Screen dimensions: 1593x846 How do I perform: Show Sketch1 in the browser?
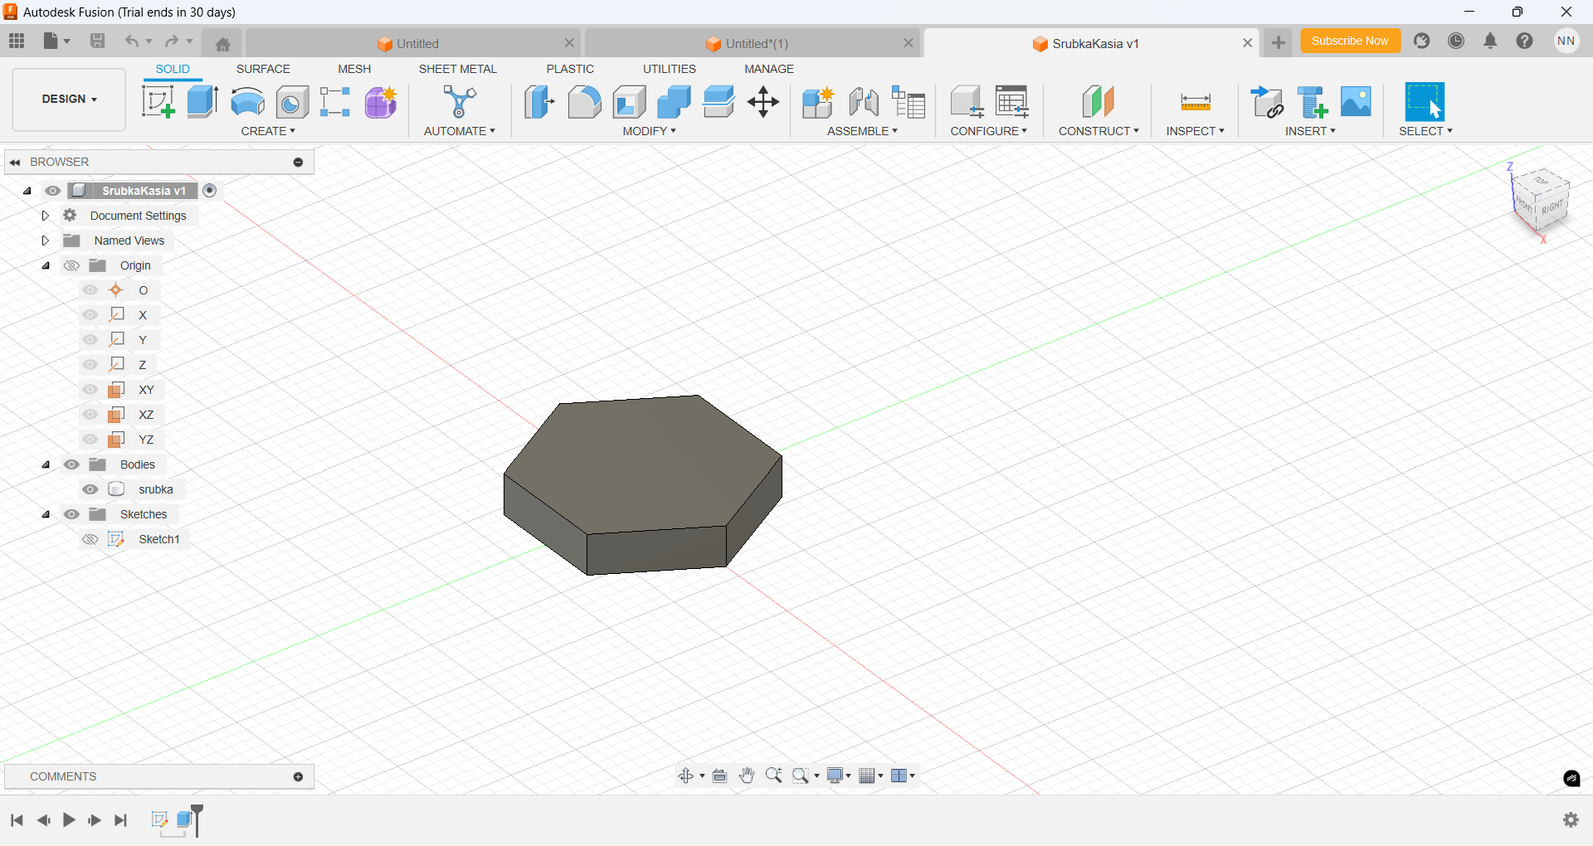90,539
